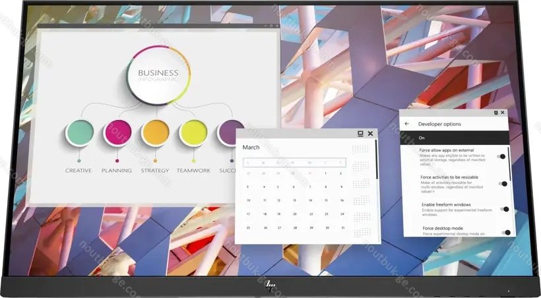
Task: Maximize the Developer options window
Action: click(495, 113)
